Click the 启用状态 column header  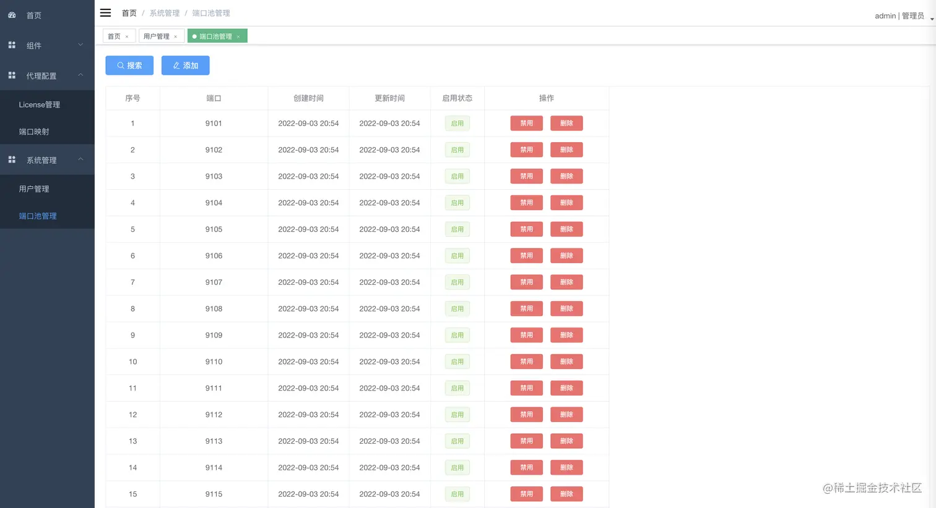[457, 98]
